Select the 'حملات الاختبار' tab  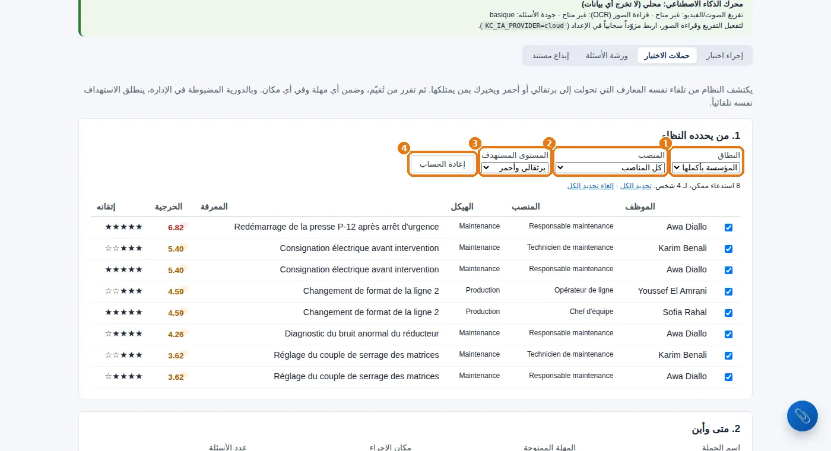pos(667,56)
